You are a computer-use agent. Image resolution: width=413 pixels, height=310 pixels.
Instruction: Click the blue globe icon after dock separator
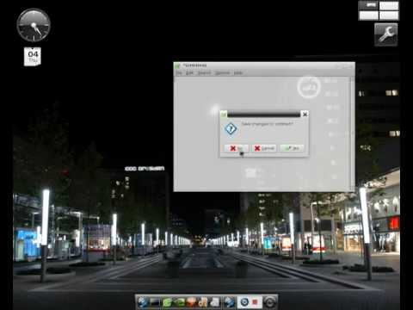tap(230, 302)
